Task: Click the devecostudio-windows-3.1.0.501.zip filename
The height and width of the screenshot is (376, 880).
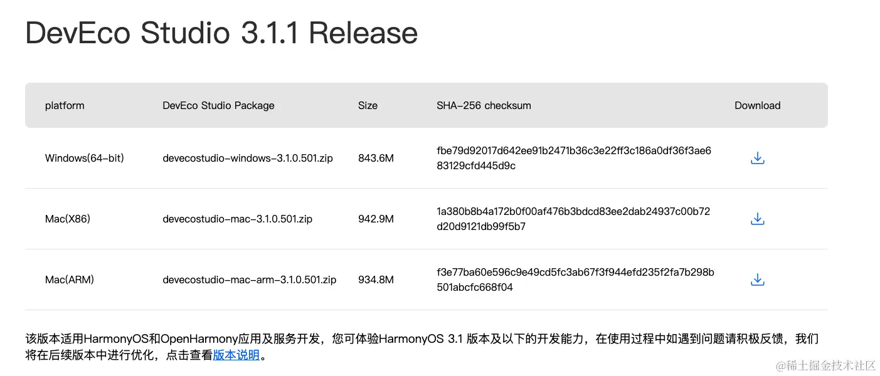Action: (x=248, y=158)
